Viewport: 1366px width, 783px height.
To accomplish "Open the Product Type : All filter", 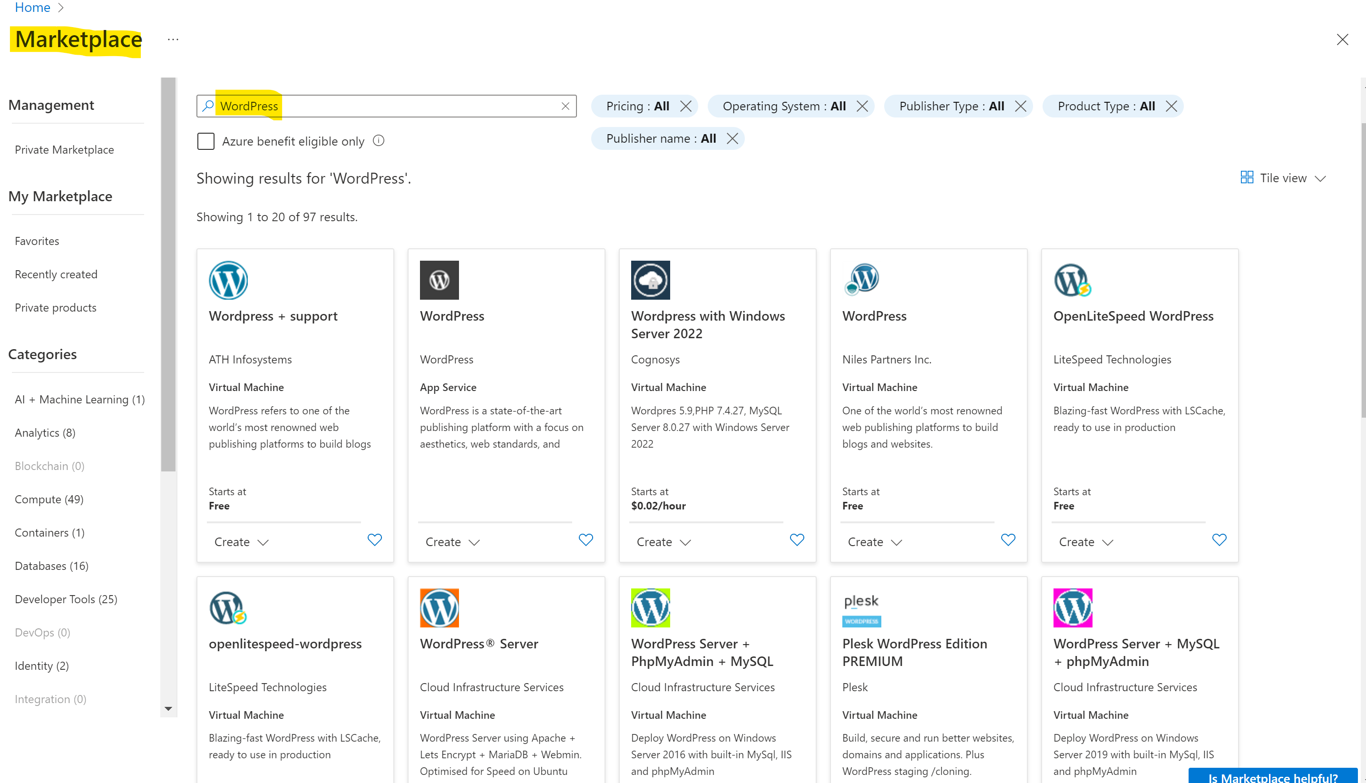I will click(1106, 106).
